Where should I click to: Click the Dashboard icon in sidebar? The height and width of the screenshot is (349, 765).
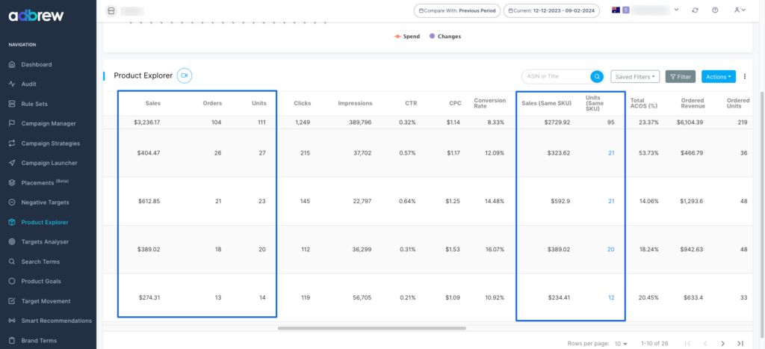[x=12, y=64]
